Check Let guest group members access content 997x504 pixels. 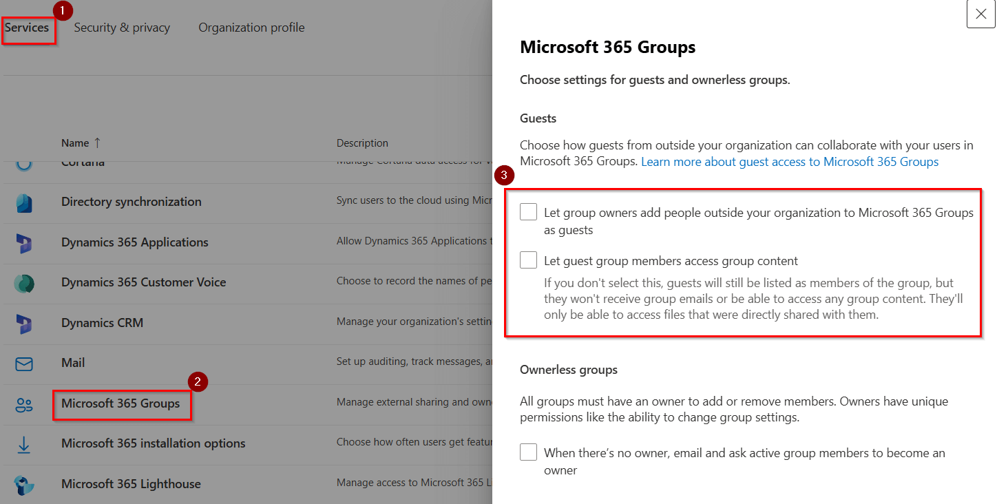point(529,260)
